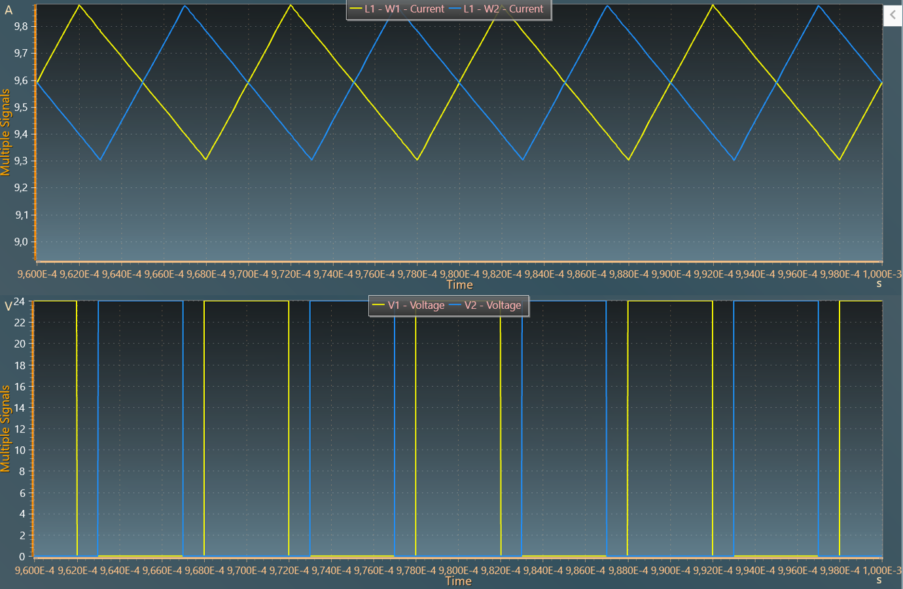
Task: Click blue line swatch beside L1 - W2 - Current
Action: tap(455, 9)
